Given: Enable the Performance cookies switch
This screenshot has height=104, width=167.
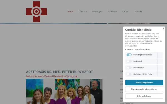Looking at the screenshot, I should coord(129,68).
